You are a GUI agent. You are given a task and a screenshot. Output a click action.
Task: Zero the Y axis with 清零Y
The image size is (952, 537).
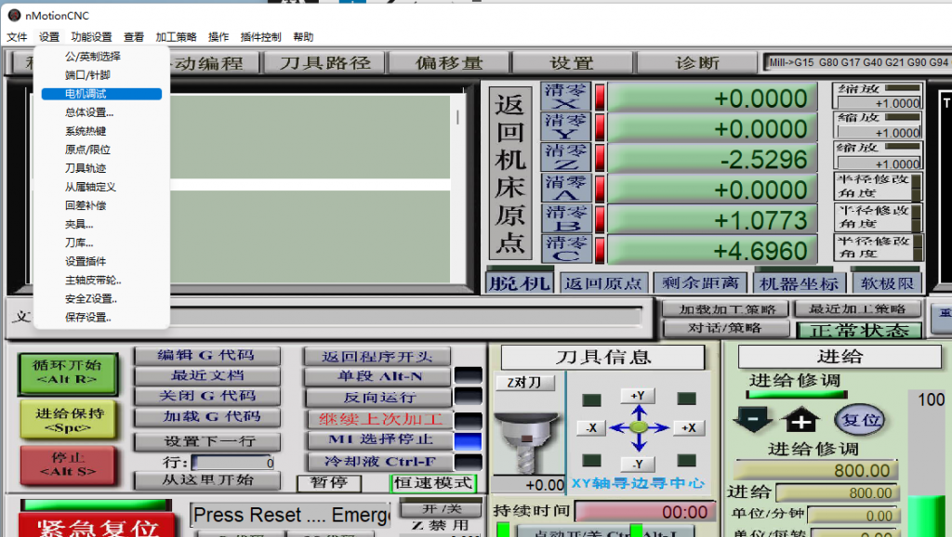click(565, 126)
